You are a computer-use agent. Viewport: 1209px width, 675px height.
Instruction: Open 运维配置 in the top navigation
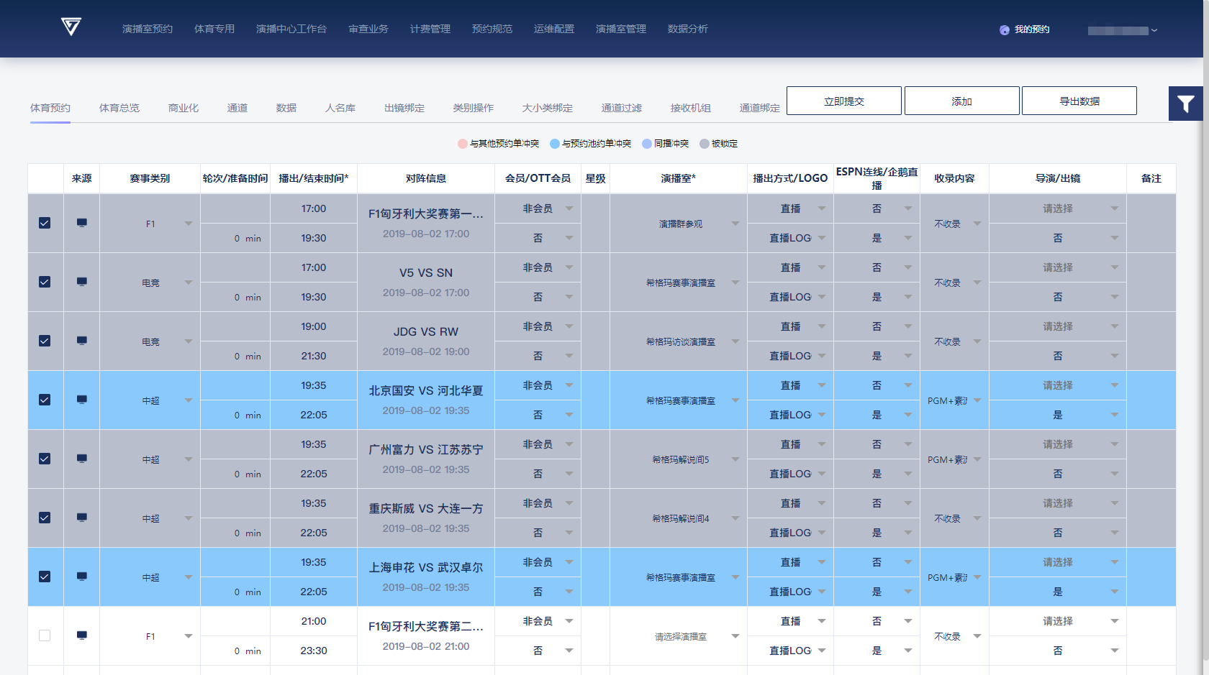pos(554,29)
